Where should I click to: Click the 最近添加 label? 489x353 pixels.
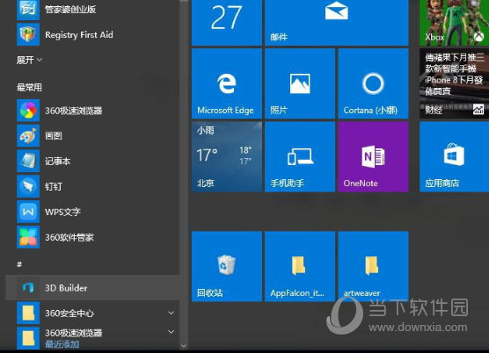click(x=62, y=344)
